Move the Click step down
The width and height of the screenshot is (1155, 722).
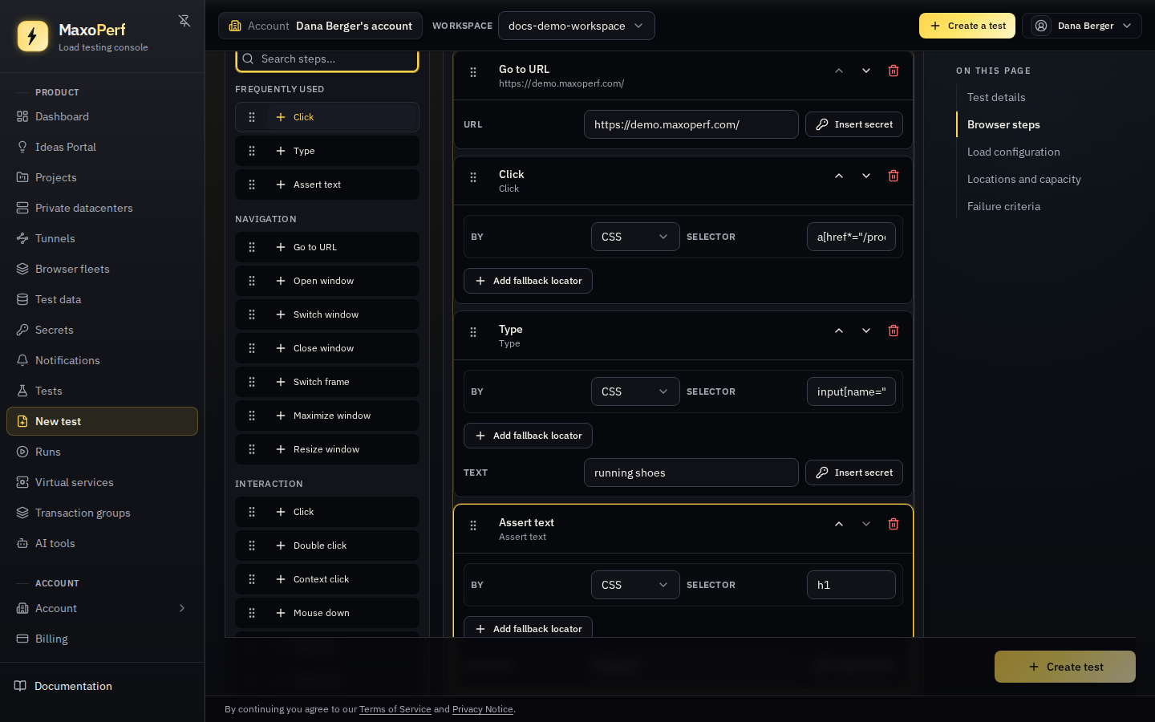[x=866, y=176]
